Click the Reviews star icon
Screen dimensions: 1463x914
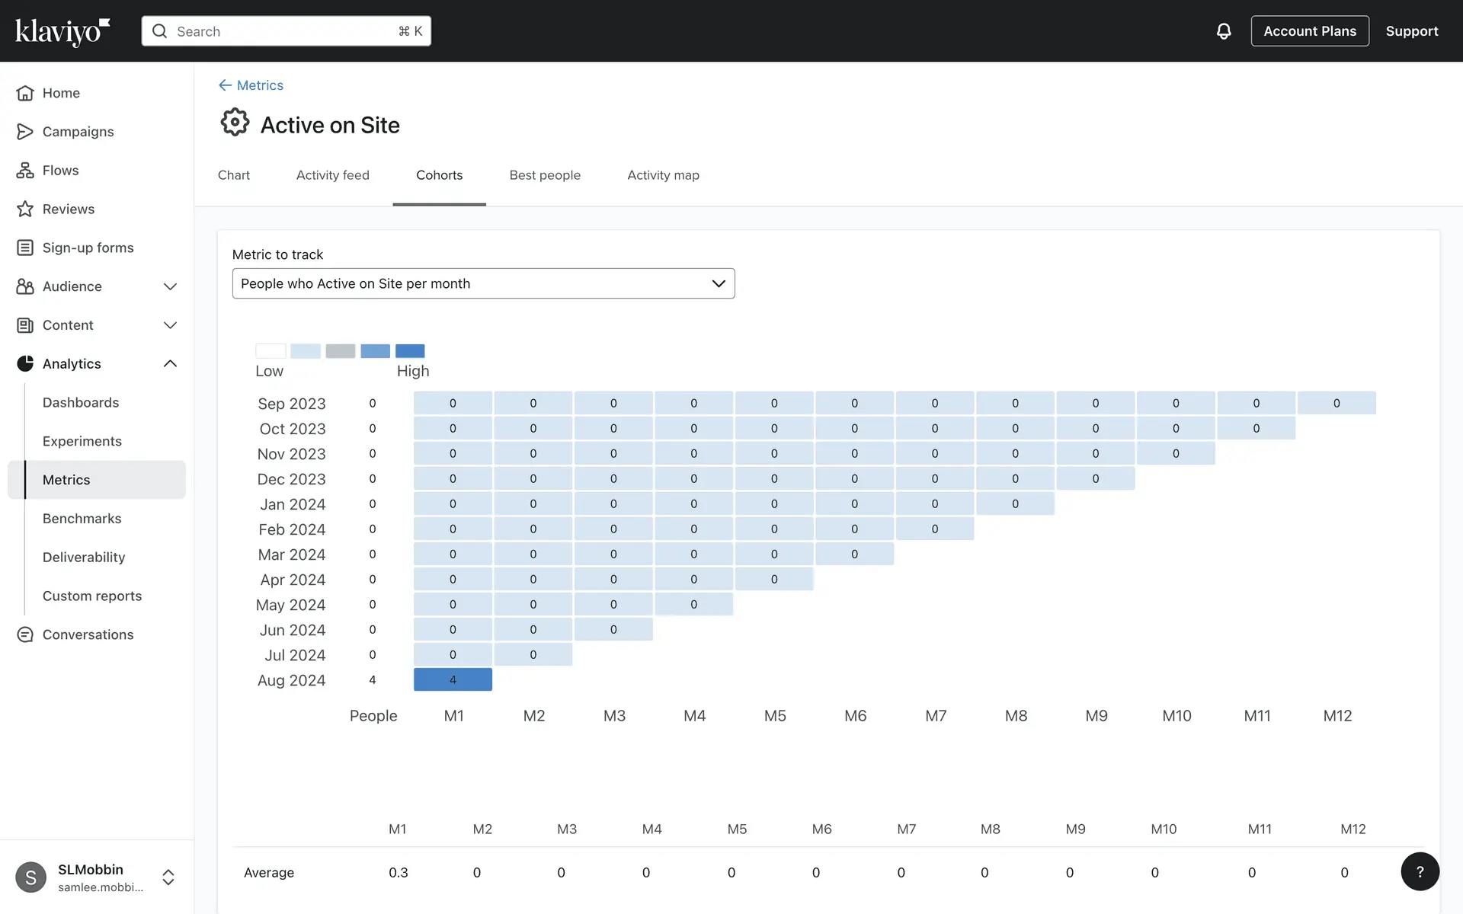[x=25, y=209]
